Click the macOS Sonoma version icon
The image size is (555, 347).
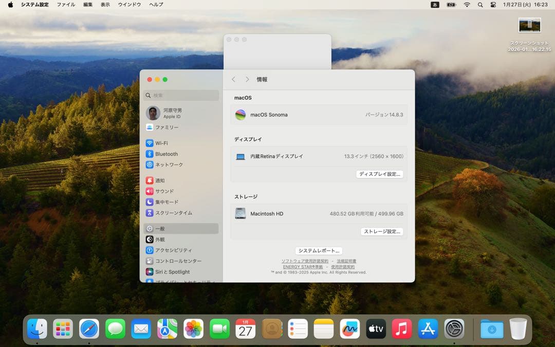pyautogui.click(x=239, y=114)
